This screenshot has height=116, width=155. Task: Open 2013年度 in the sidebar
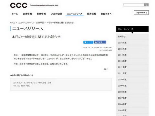[x=132, y=61]
